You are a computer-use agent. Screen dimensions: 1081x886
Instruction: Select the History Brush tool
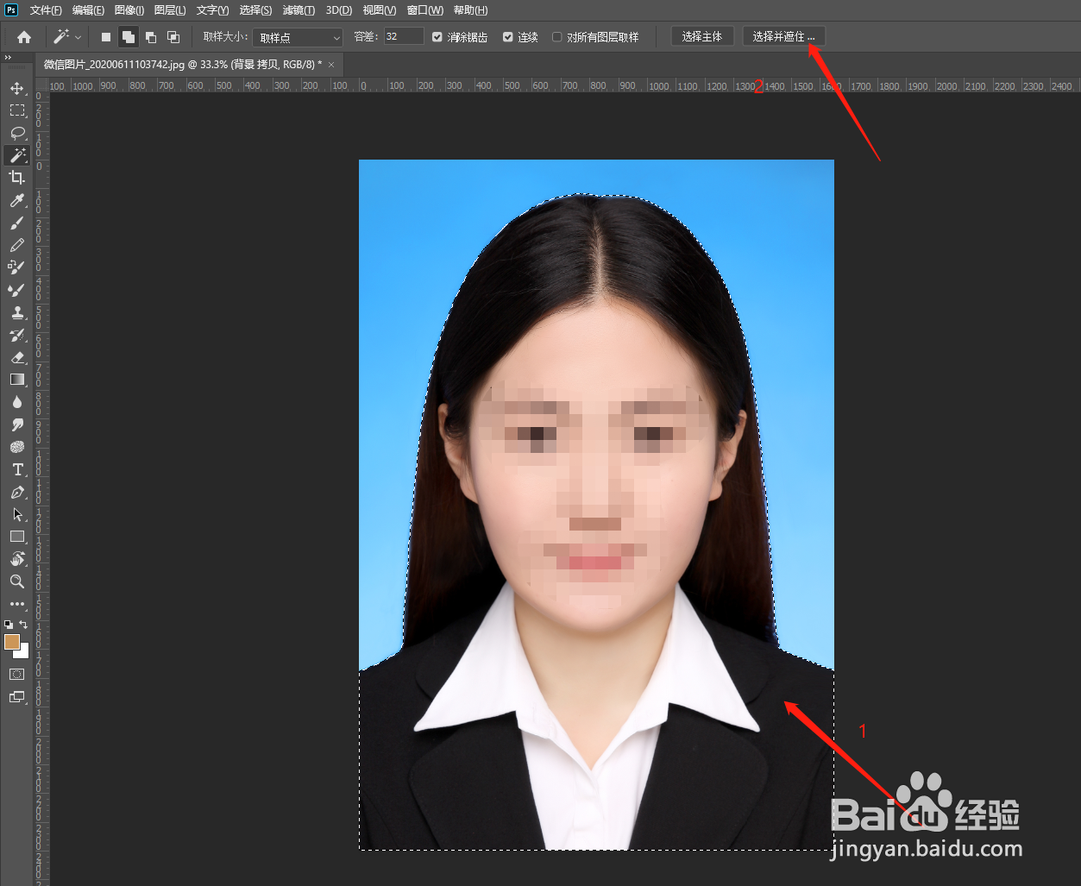(x=17, y=335)
